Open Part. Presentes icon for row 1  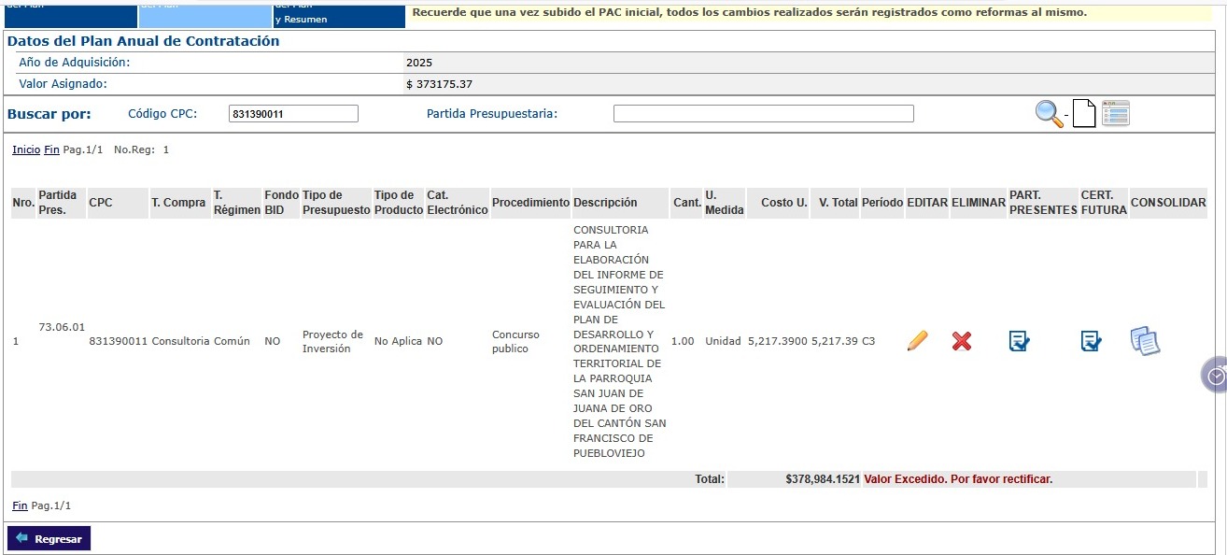[x=1019, y=341]
